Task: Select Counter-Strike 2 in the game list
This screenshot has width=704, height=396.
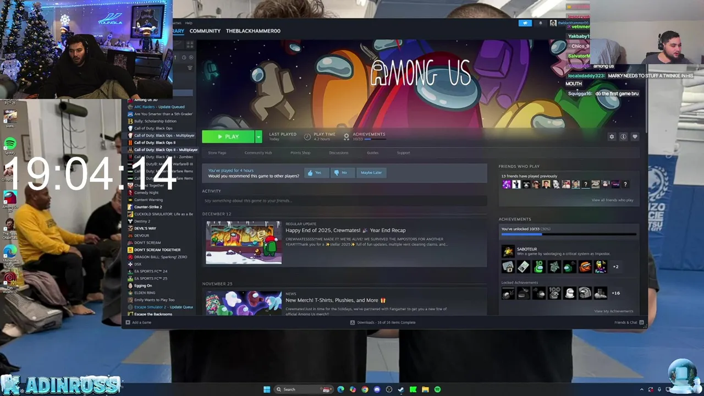Action: point(148,207)
